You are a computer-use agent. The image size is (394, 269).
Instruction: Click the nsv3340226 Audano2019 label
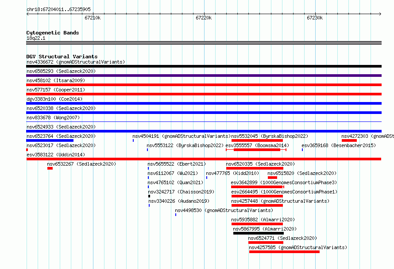pos(179,201)
